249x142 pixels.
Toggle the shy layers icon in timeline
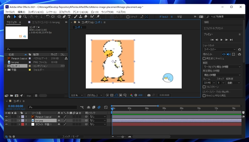(x=88, y=107)
